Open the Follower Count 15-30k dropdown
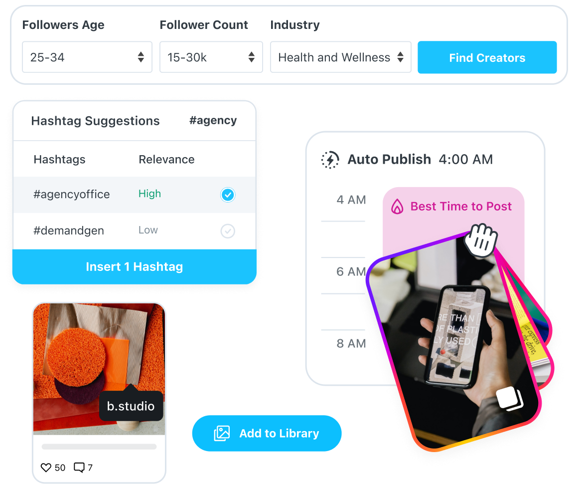Image resolution: width=578 pixels, height=488 pixels. click(211, 57)
